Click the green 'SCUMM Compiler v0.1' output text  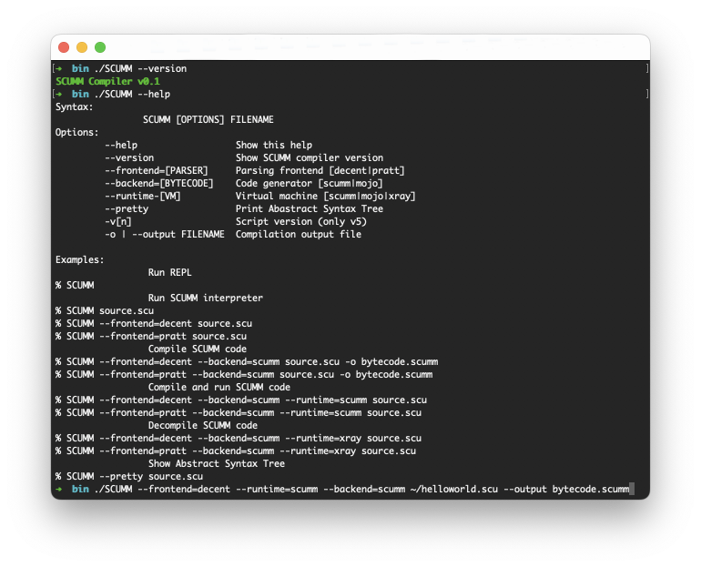107,81
